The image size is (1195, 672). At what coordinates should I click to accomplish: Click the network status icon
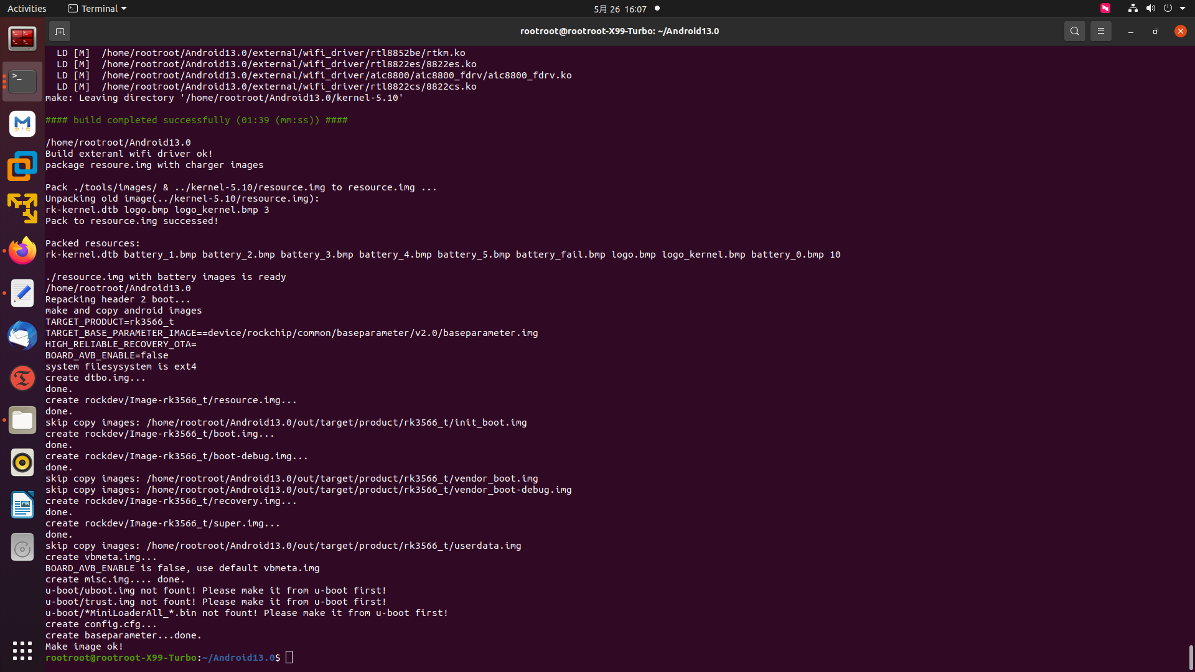(x=1133, y=9)
